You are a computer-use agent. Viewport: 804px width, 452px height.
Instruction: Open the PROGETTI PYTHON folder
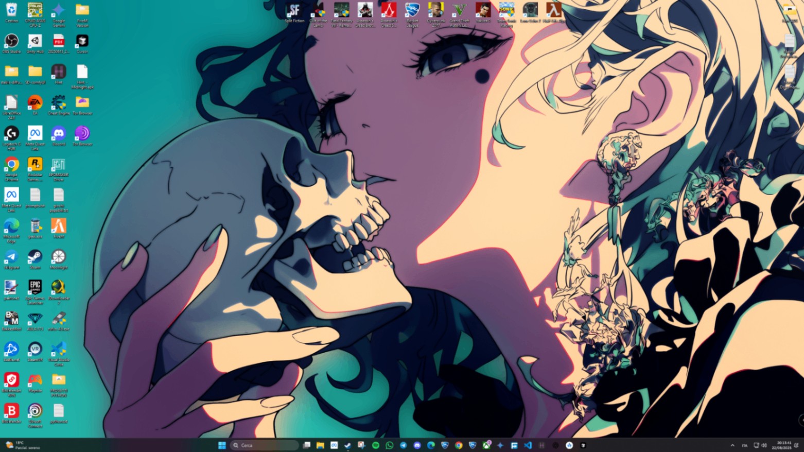[59, 385]
